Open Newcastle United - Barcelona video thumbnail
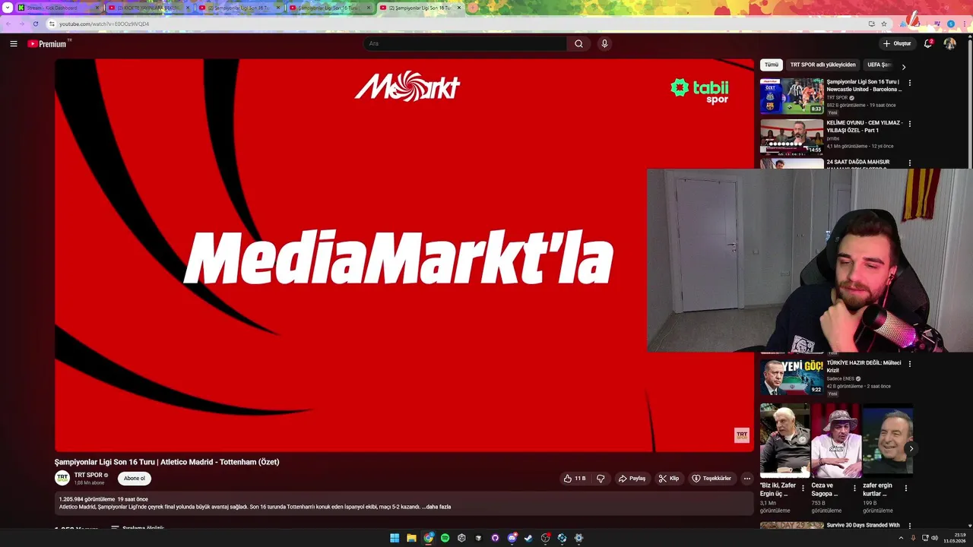 [x=791, y=96]
